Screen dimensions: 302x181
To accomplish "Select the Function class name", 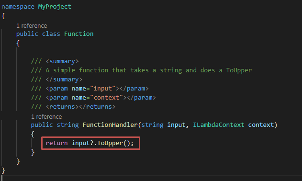I will 79,34.
